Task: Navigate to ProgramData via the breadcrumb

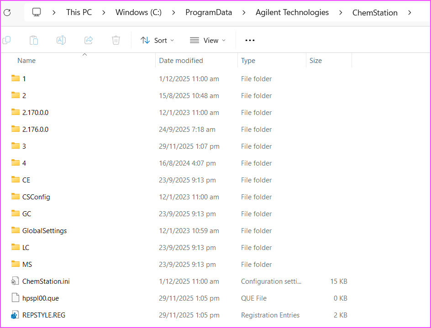Action: tap(209, 12)
